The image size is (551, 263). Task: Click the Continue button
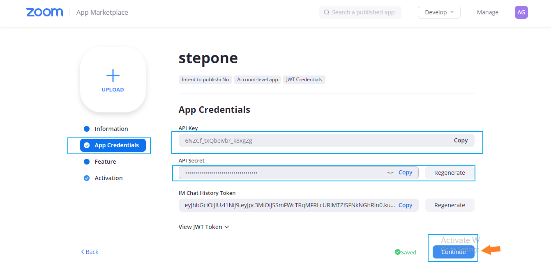tap(454, 252)
